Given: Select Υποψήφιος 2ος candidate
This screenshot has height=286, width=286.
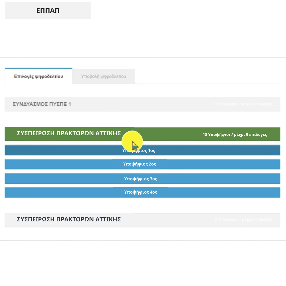Looking at the screenshot, I should click(x=140, y=164).
